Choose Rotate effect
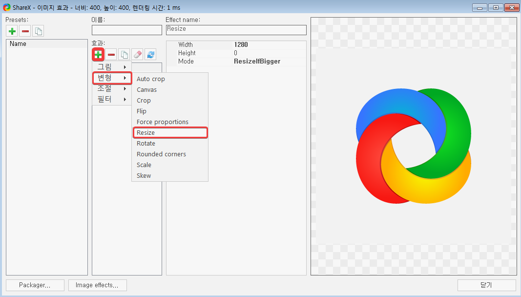The image size is (521, 297). 170,143
